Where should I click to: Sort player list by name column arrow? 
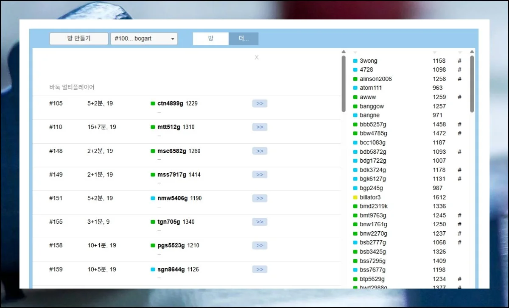[355, 52]
